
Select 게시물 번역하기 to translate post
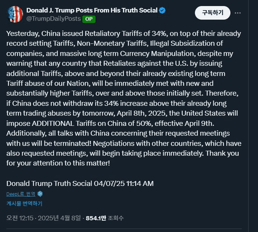click(x=24, y=204)
